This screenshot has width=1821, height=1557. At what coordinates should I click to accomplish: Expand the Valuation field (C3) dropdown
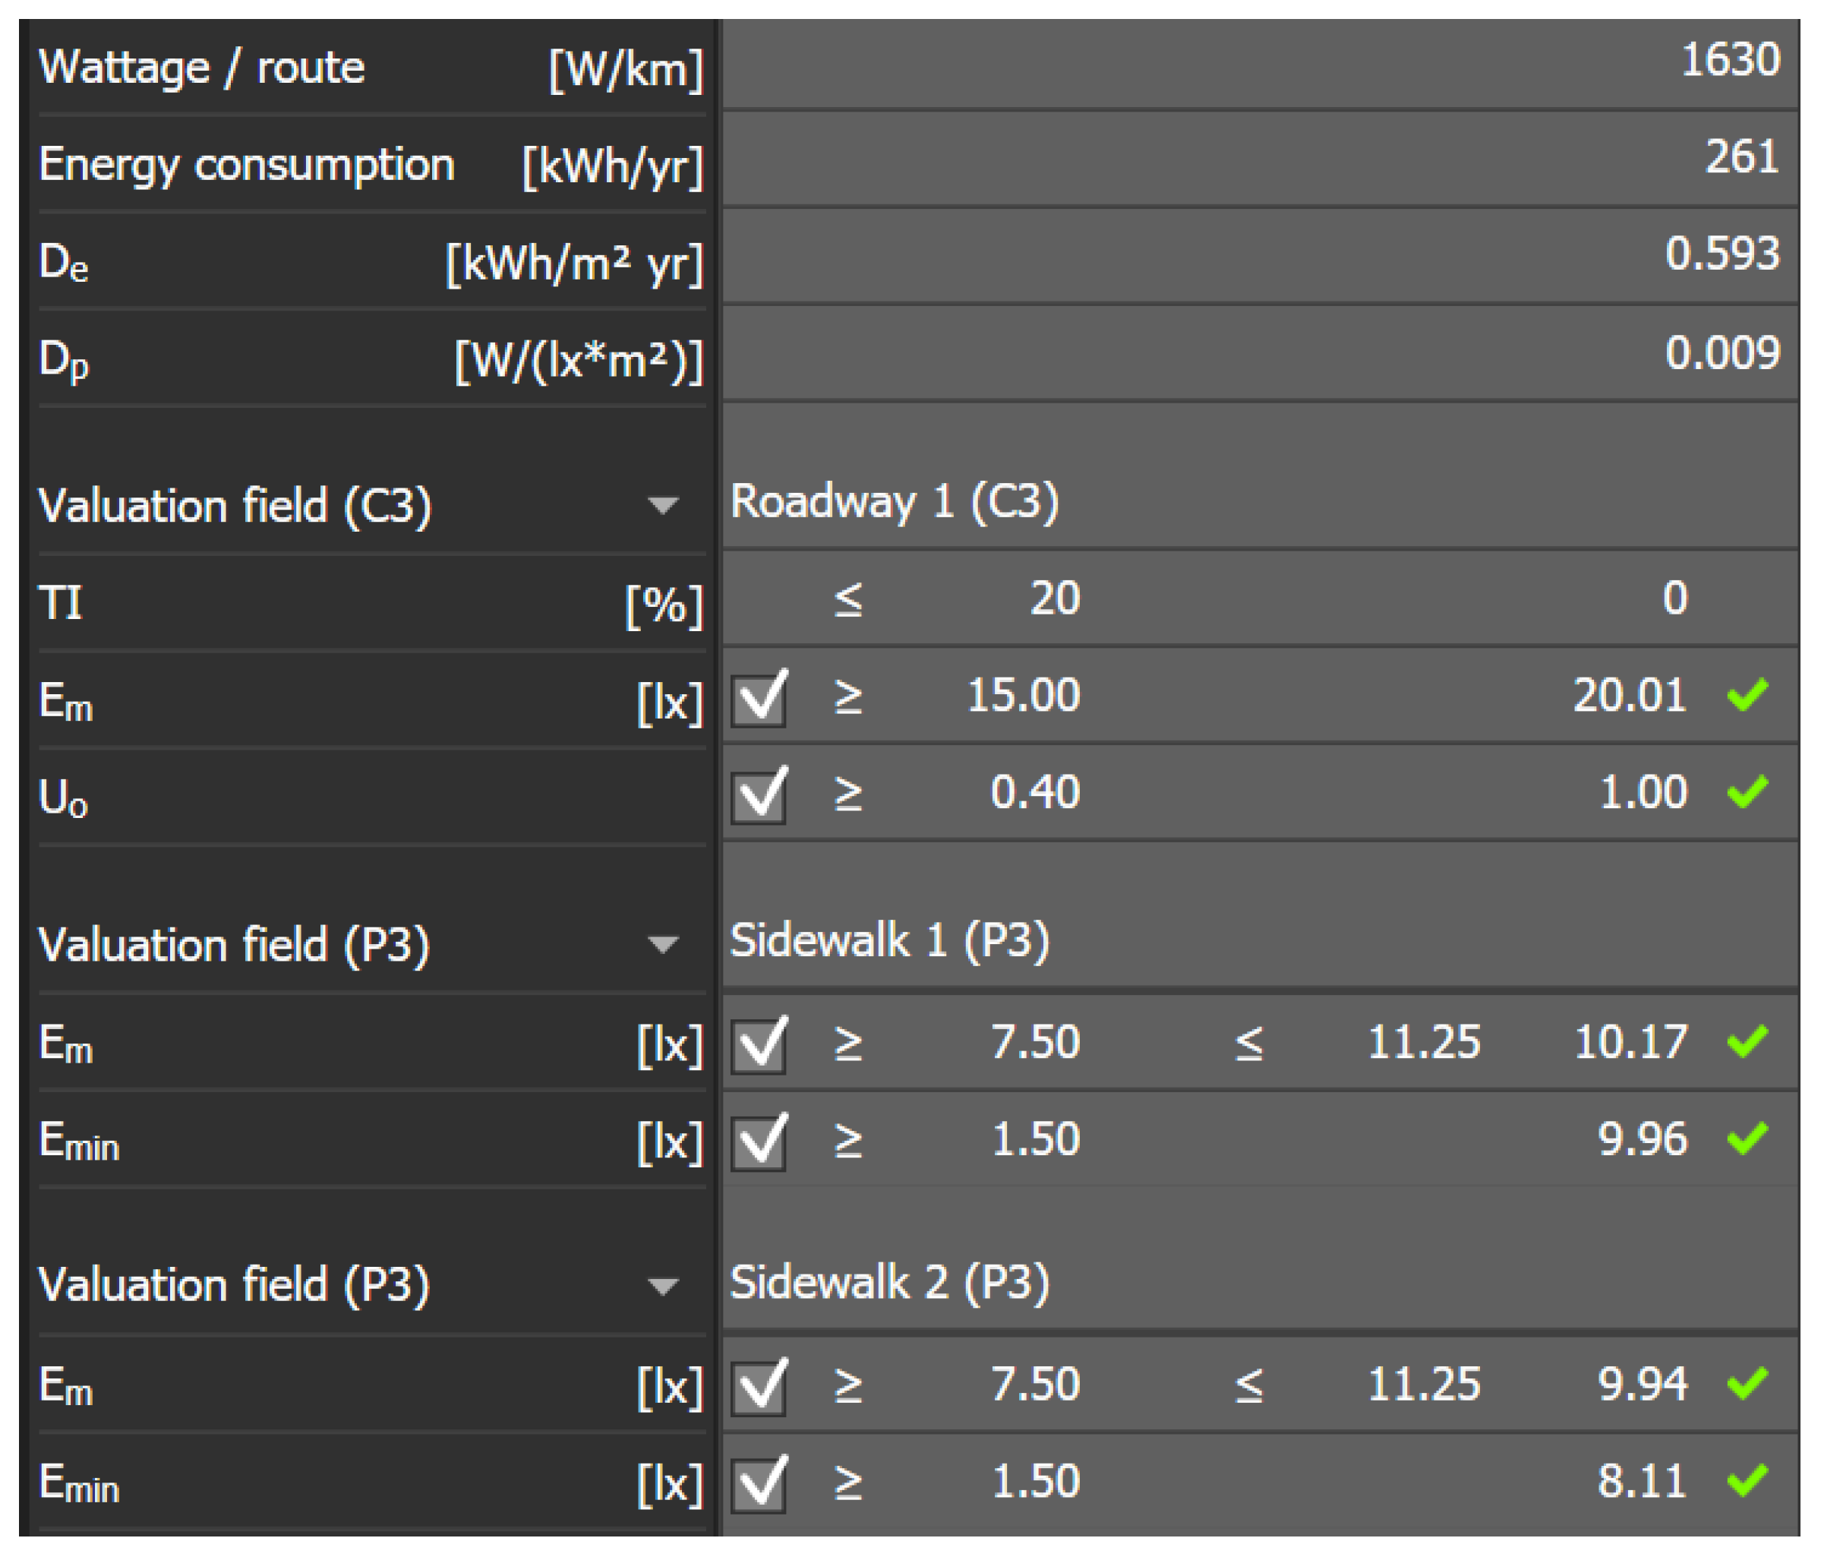click(663, 506)
